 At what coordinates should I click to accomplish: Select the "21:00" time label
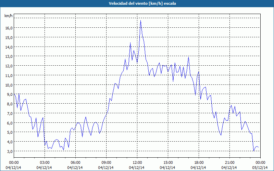point(229,163)
